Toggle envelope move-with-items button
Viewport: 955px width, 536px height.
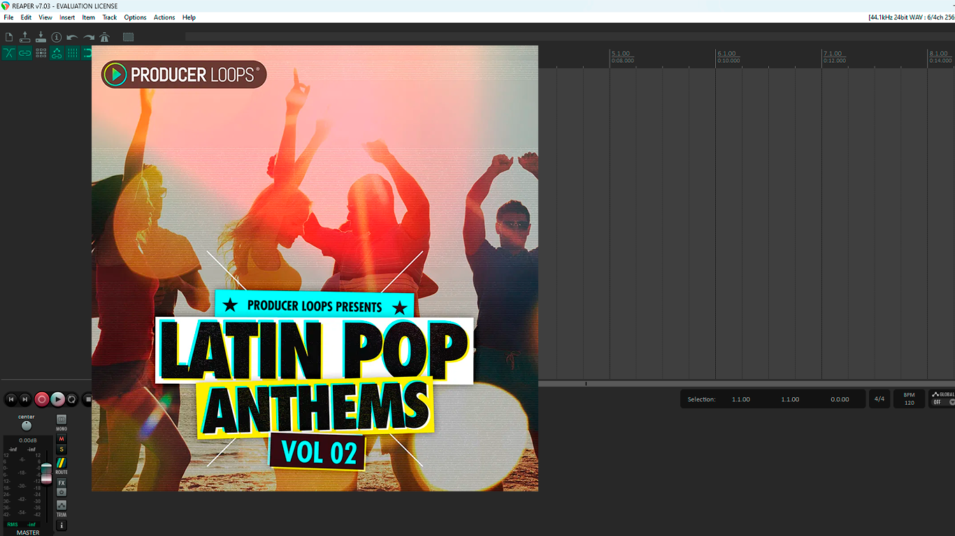point(57,53)
